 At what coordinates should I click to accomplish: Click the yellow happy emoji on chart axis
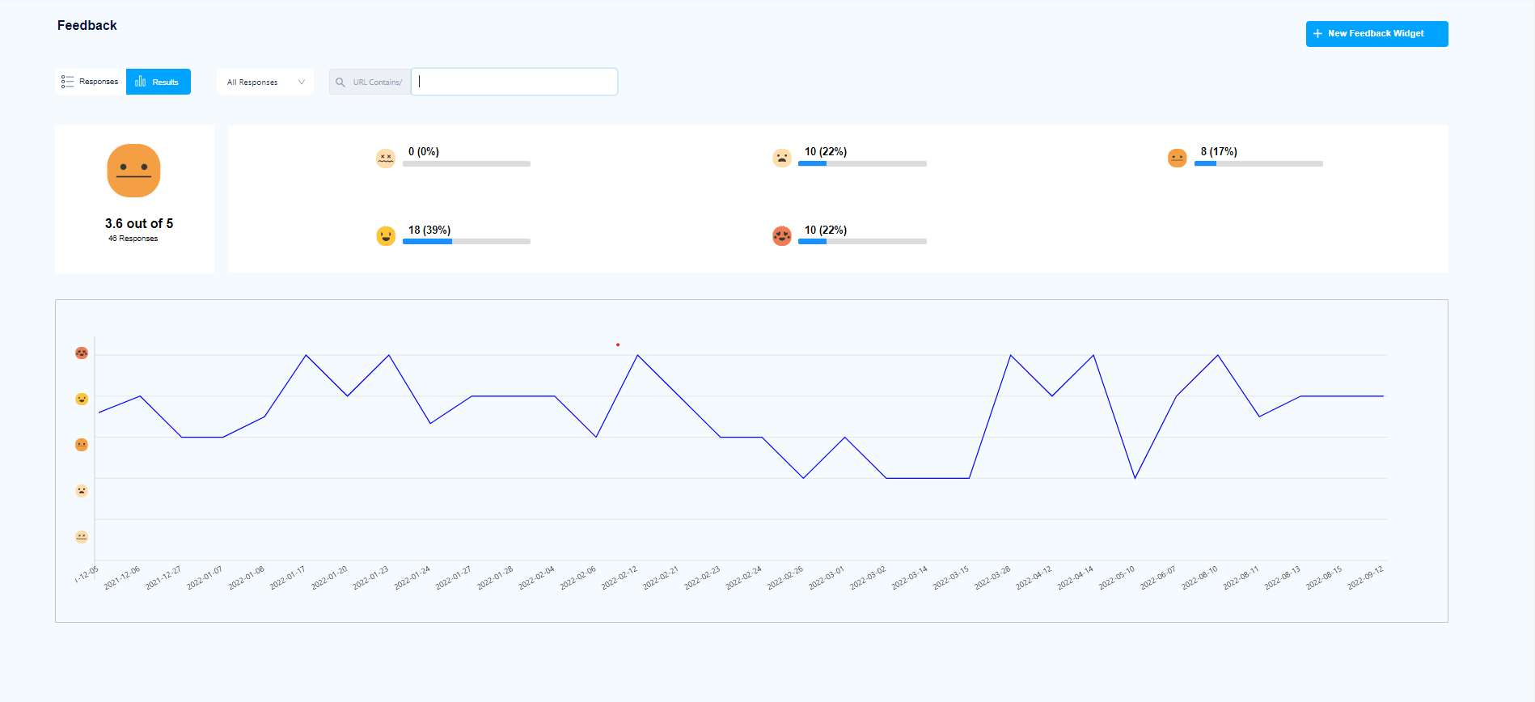[x=82, y=400]
